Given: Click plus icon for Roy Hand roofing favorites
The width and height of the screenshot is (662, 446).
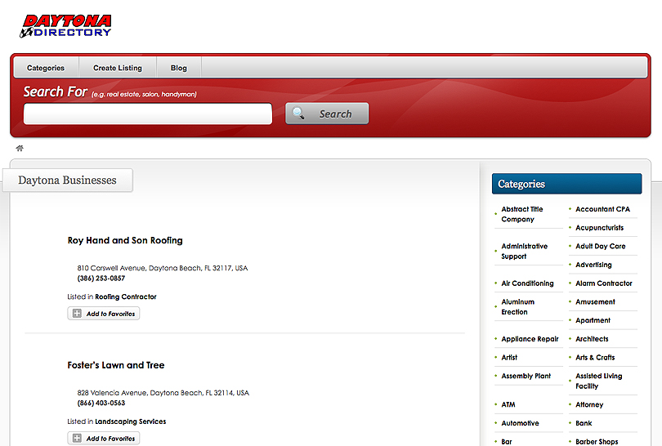Looking at the screenshot, I should [x=77, y=314].
